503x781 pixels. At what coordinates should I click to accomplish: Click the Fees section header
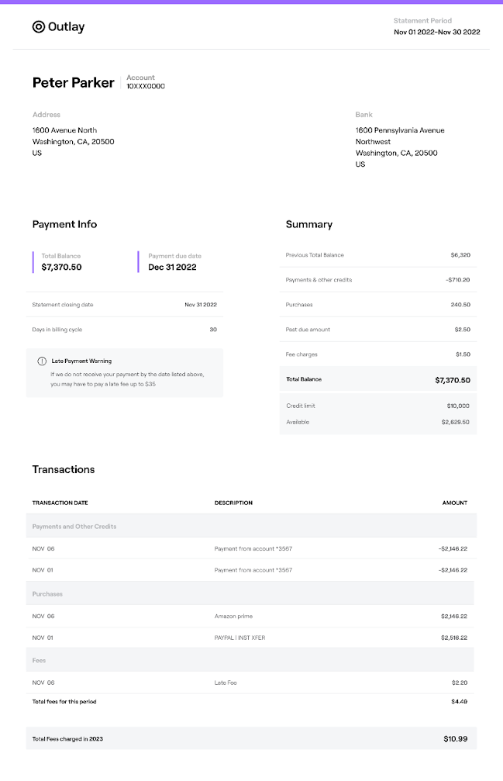[x=40, y=661]
